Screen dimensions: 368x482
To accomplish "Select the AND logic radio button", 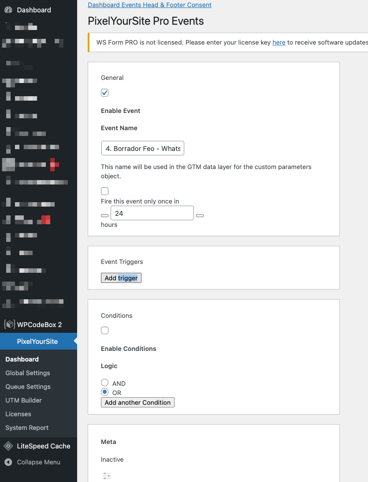I will click(x=105, y=383).
